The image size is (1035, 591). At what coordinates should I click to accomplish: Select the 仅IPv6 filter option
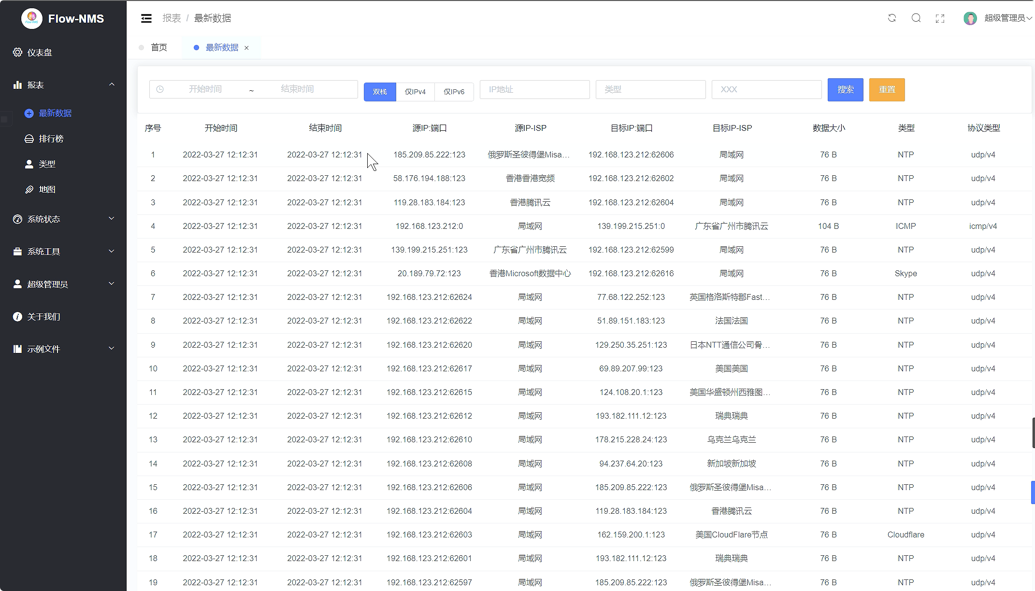point(454,92)
